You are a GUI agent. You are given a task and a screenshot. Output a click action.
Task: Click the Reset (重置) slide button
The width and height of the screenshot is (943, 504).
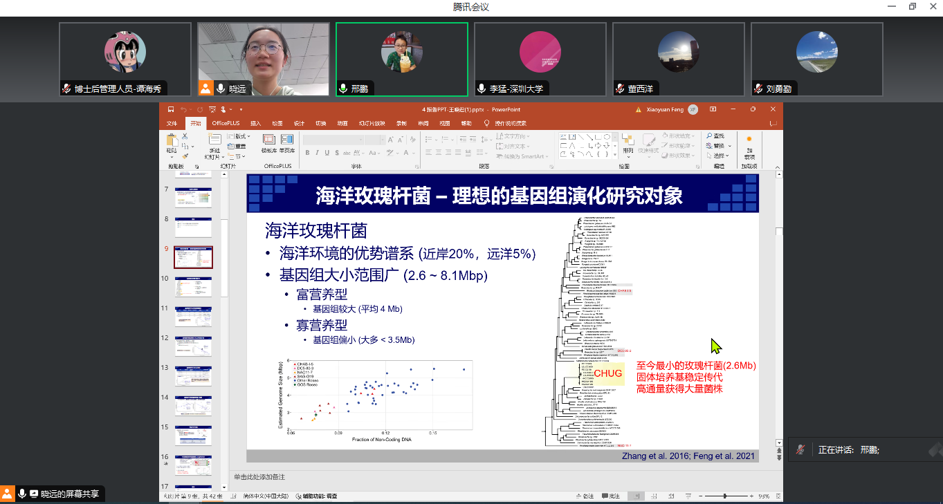tap(239, 146)
